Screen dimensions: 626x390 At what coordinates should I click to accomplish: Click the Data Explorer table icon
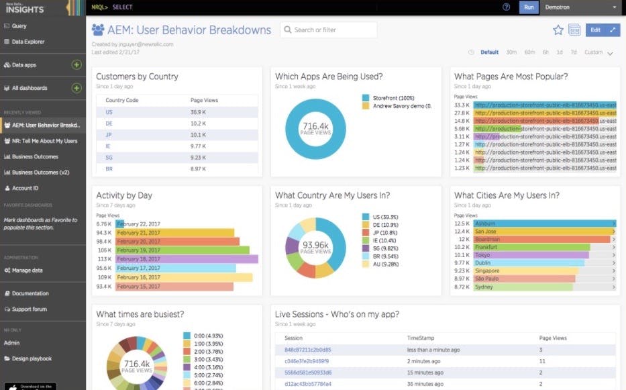click(7, 42)
